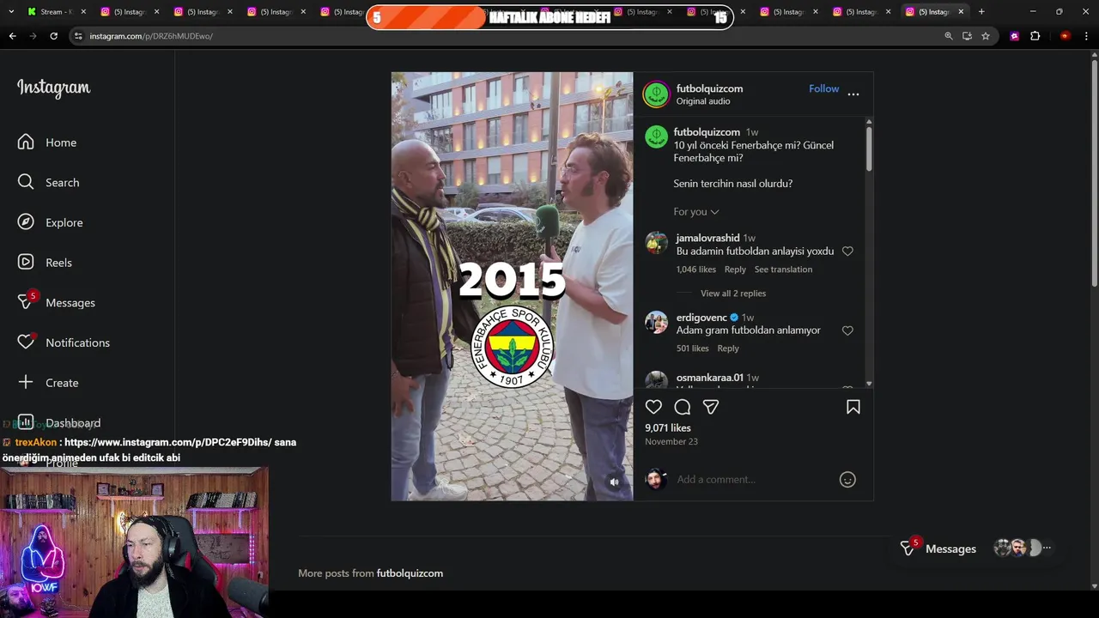This screenshot has width=1099, height=618.
Task: Expand the For you comment filter
Action: coord(696,212)
